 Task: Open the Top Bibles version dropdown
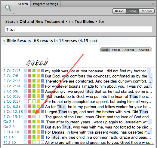pyautogui.click(x=86, y=22)
